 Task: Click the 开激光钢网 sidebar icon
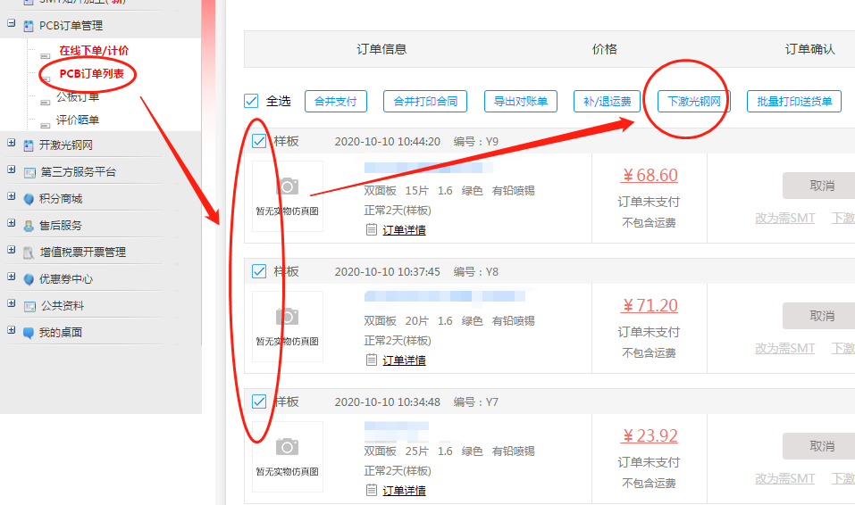click(x=29, y=145)
